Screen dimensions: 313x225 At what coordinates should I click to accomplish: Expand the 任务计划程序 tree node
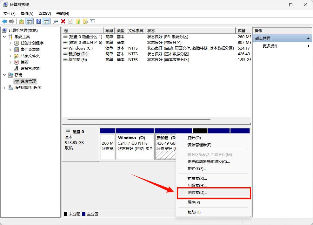pyautogui.click(x=10, y=43)
